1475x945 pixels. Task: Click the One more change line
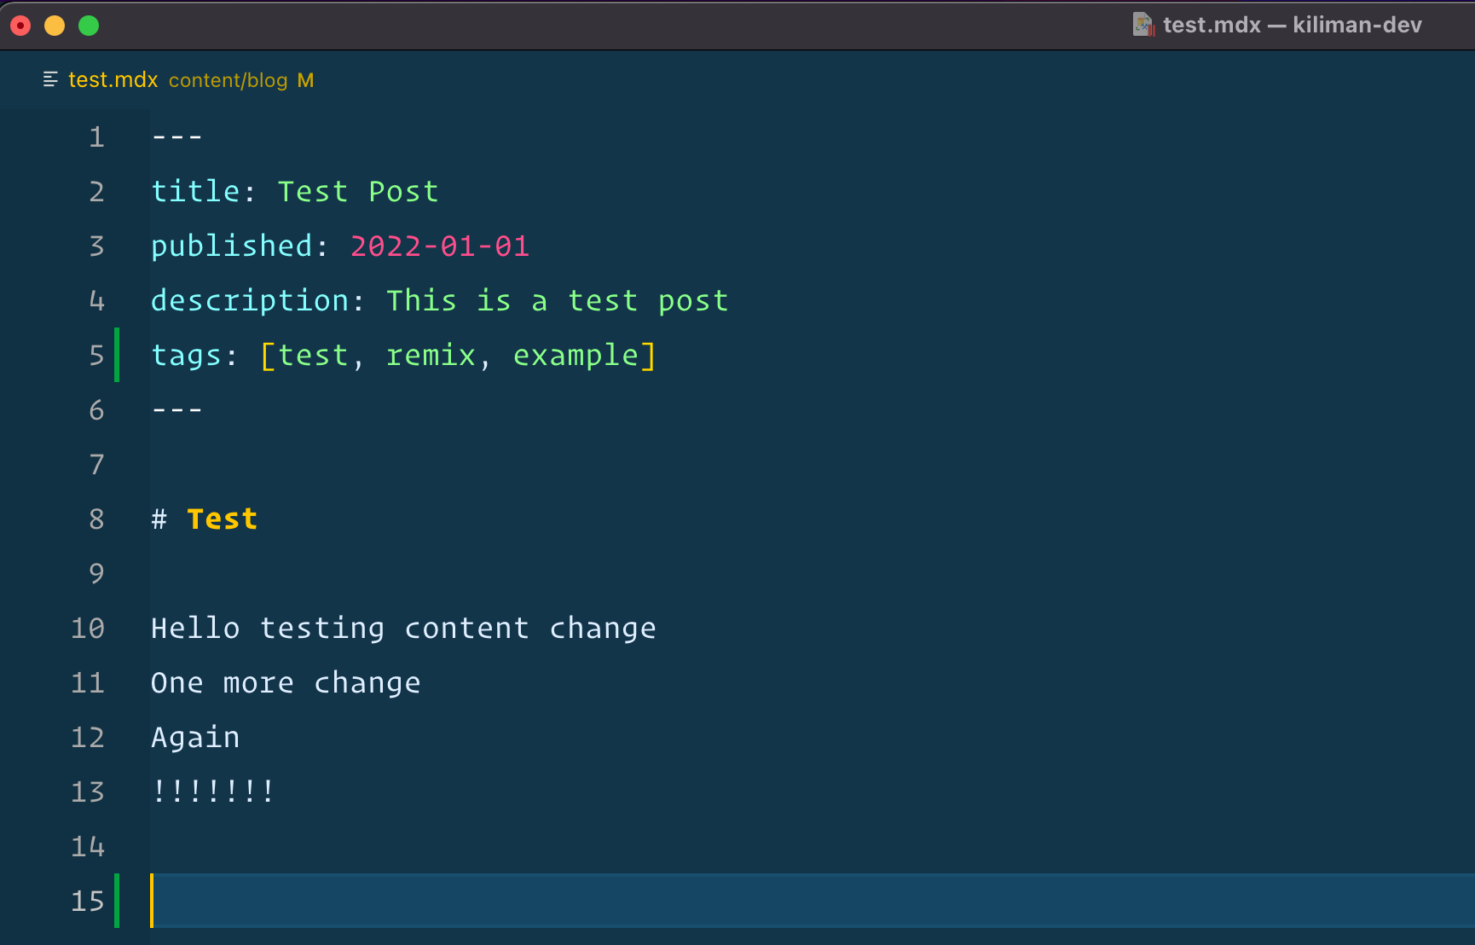click(x=286, y=682)
